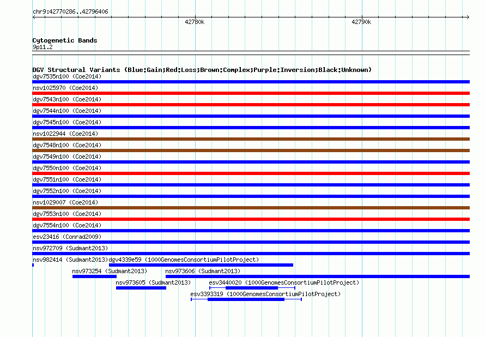Click the nsv1022944 (Coe2014) label
The width and height of the screenshot is (485, 337).
coord(65,134)
